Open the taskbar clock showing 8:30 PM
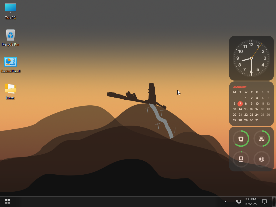The width and height of the screenshot is (276, 207). pos(250,199)
